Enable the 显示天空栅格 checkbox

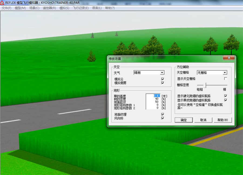click(226, 79)
